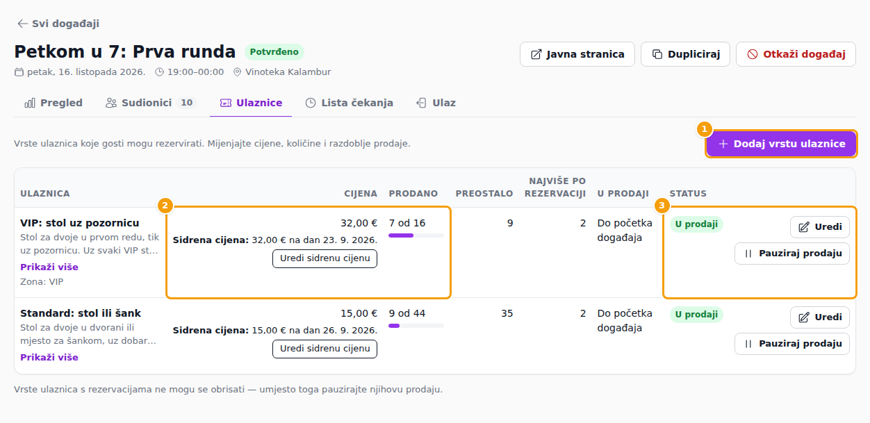Pause sales for Standard ticket
The width and height of the screenshot is (870, 423).
click(792, 344)
